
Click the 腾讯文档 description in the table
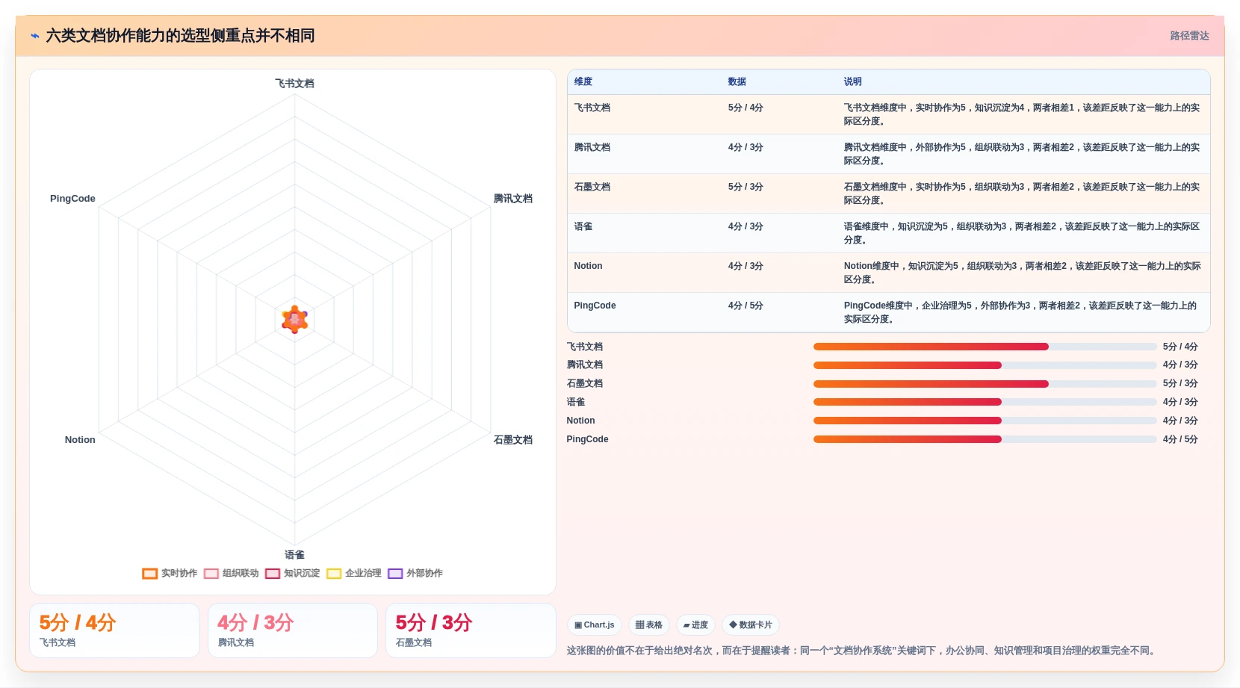click(1022, 154)
